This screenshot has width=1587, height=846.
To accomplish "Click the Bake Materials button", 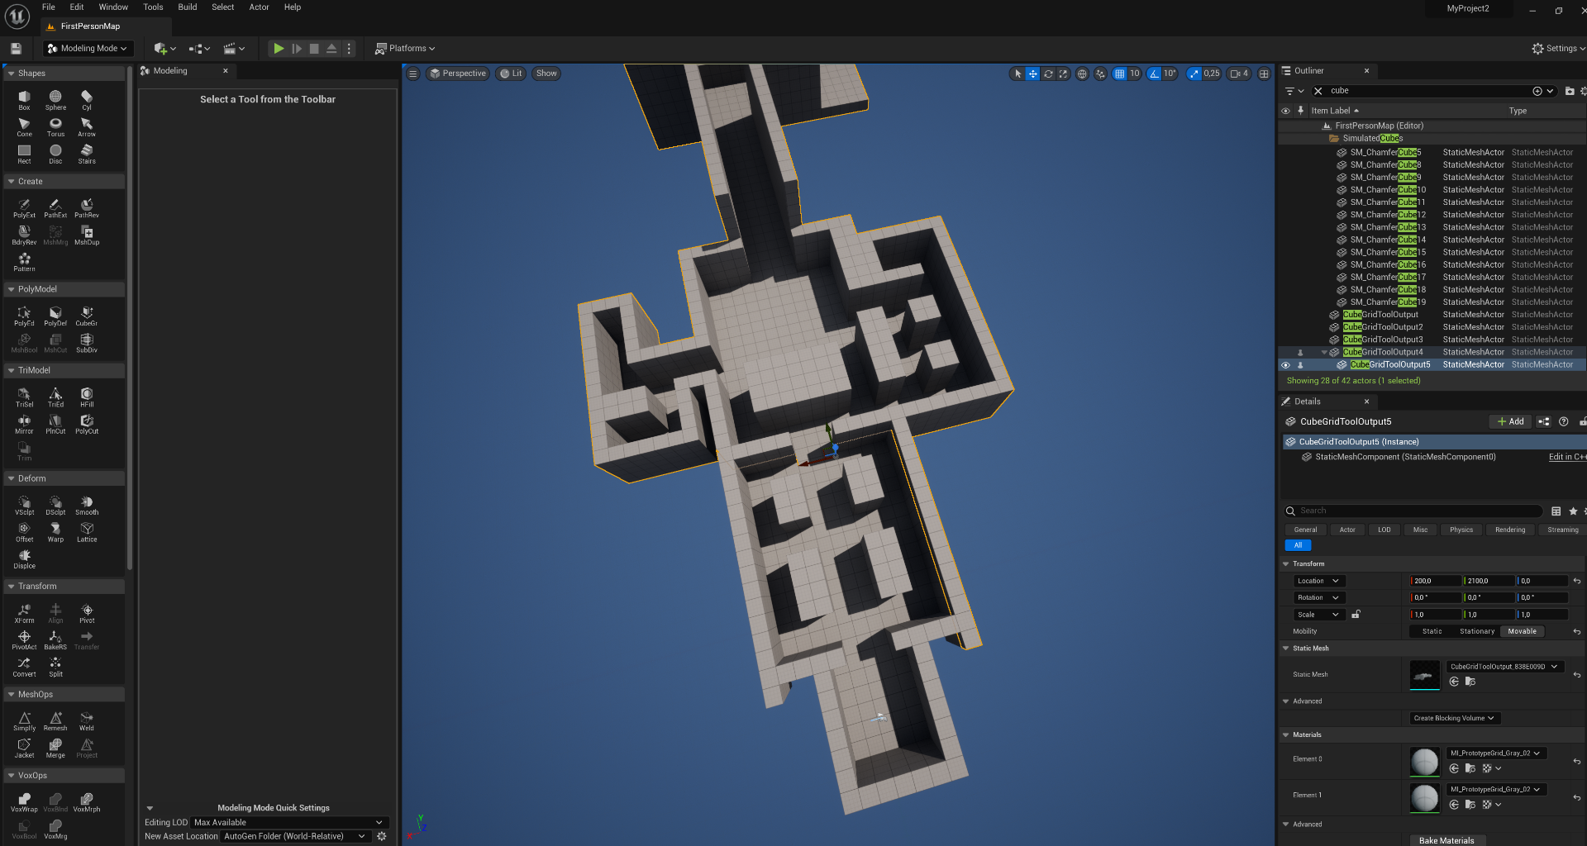I will [x=1446, y=840].
